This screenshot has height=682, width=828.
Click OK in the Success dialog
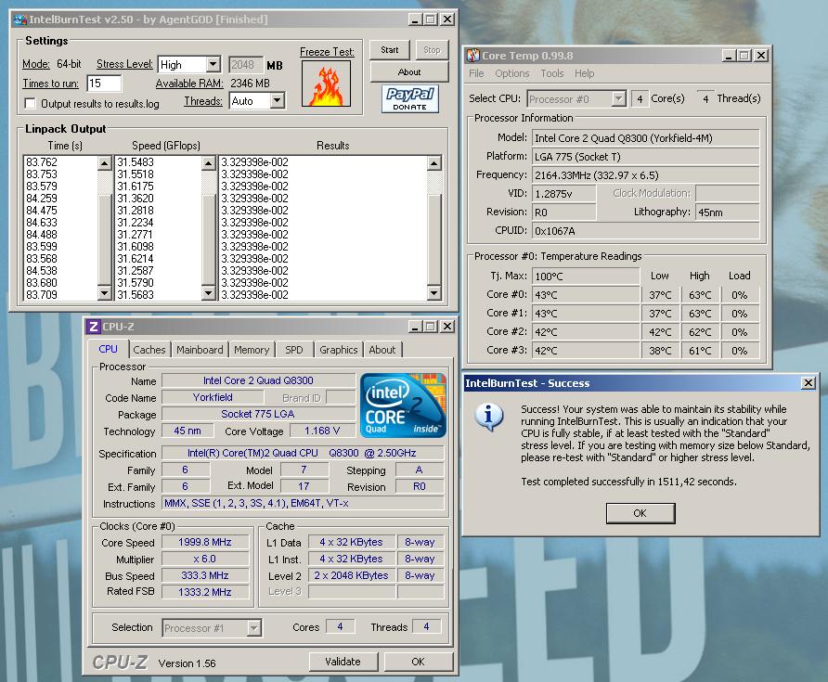coord(640,513)
